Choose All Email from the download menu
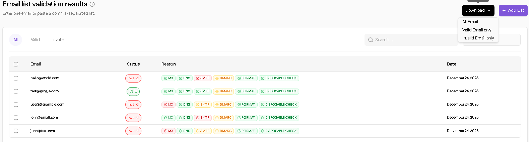 click(x=470, y=22)
